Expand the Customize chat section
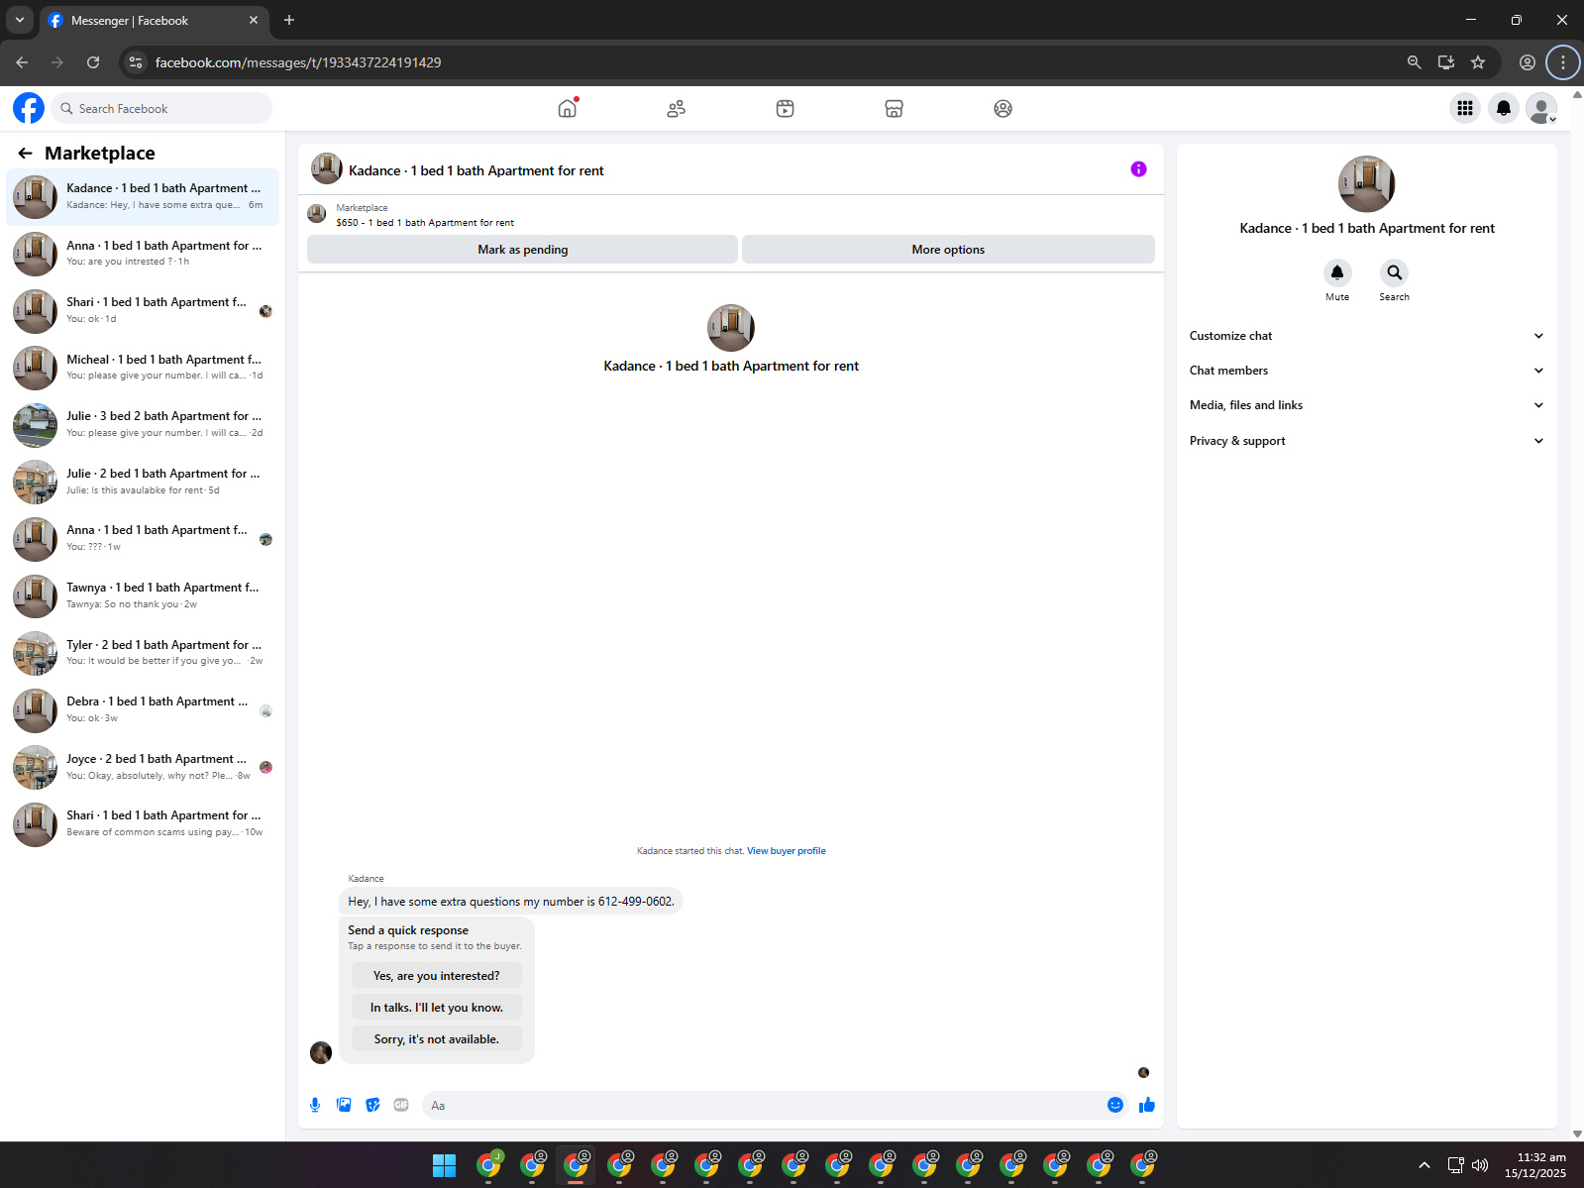Viewport: 1584px width, 1188px height. pos(1367,336)
